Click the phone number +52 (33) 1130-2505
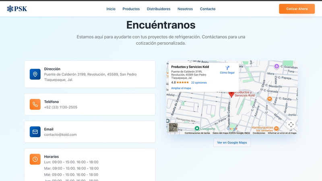322x181 pixels. (x=61, y=107)
